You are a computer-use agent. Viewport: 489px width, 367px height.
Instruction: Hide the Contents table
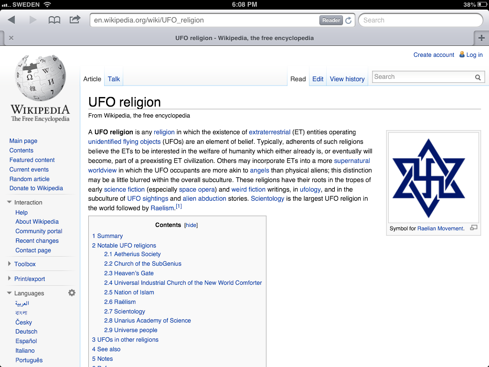pos(191,225)
